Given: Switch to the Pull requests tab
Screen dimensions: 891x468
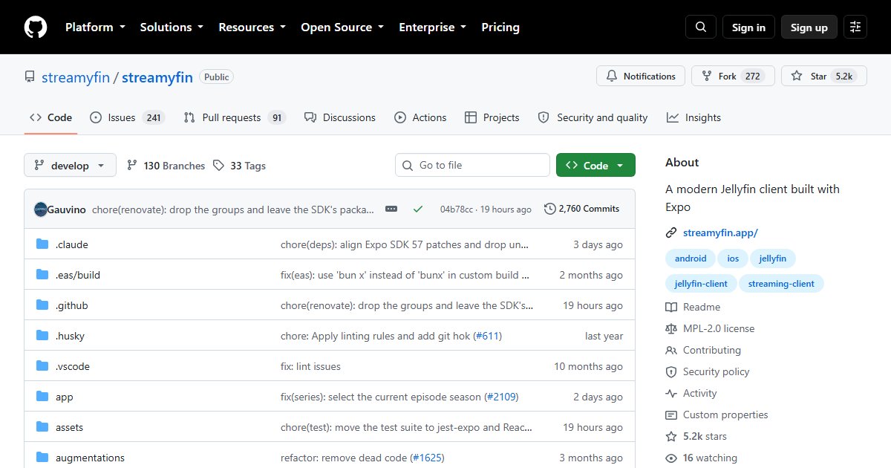Looking at the screenshot, I should pyautogui.click(x=235, y=117).
